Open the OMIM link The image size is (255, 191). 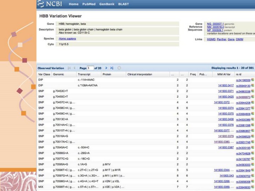point(239,39)
